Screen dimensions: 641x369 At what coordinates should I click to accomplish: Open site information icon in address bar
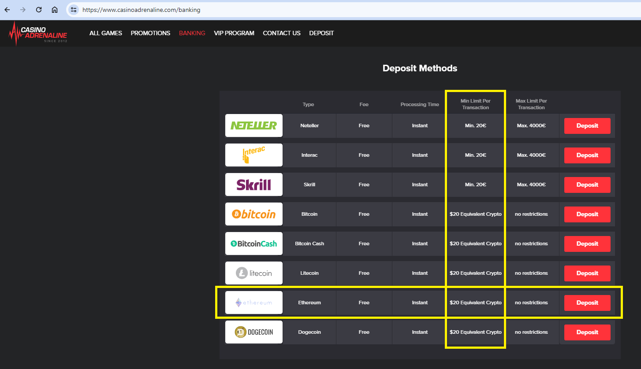(74, 10)
